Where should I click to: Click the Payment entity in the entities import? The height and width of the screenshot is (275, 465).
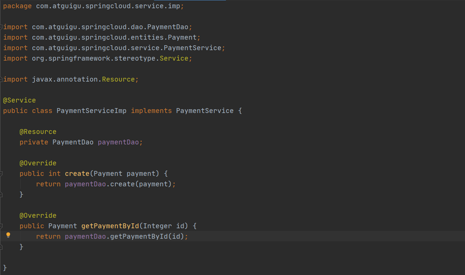[182, 37]
